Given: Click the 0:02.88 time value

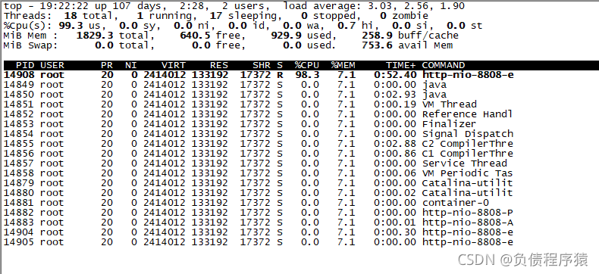Looking at the screenshot, I should [395, 144].
